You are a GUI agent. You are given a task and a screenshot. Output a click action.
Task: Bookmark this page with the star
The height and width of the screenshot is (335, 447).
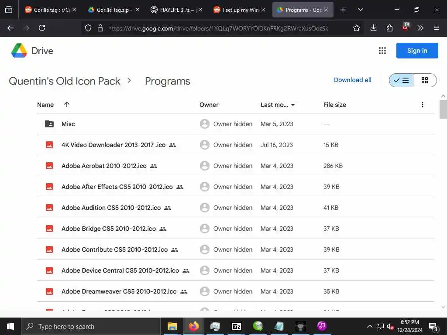point(356,28)
